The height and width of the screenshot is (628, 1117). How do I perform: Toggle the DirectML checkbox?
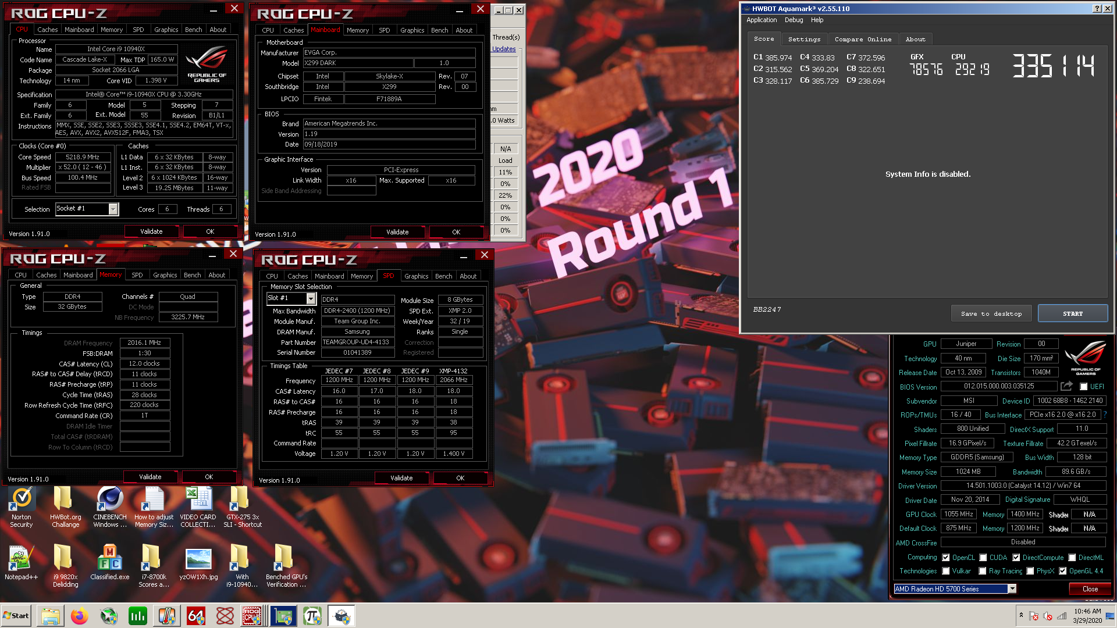[x=1072, y=558]
